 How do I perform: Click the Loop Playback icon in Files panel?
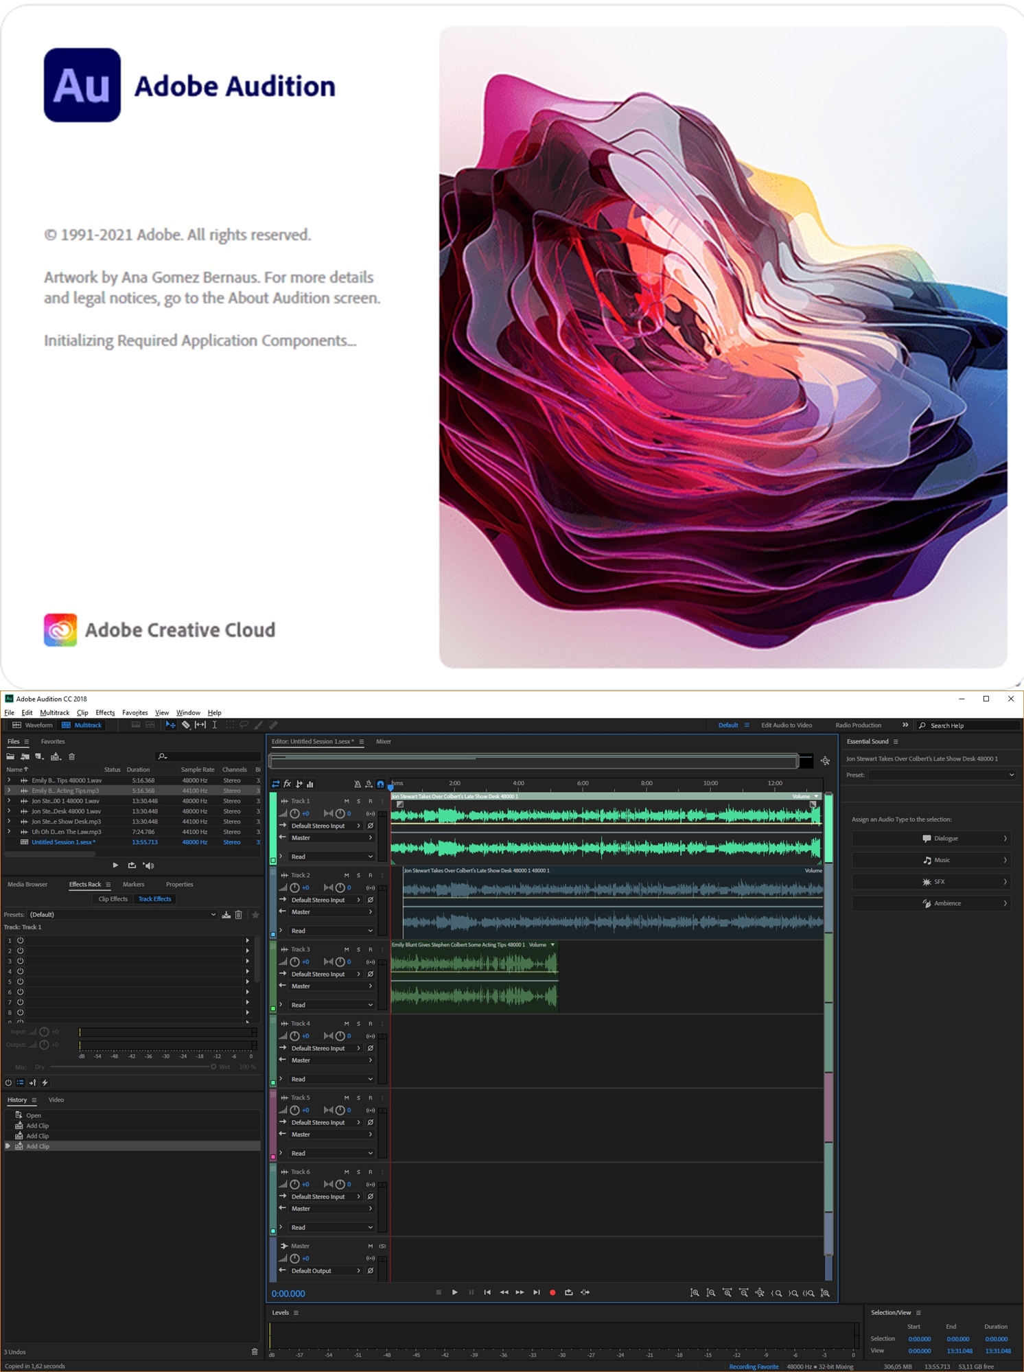[132, 865]
